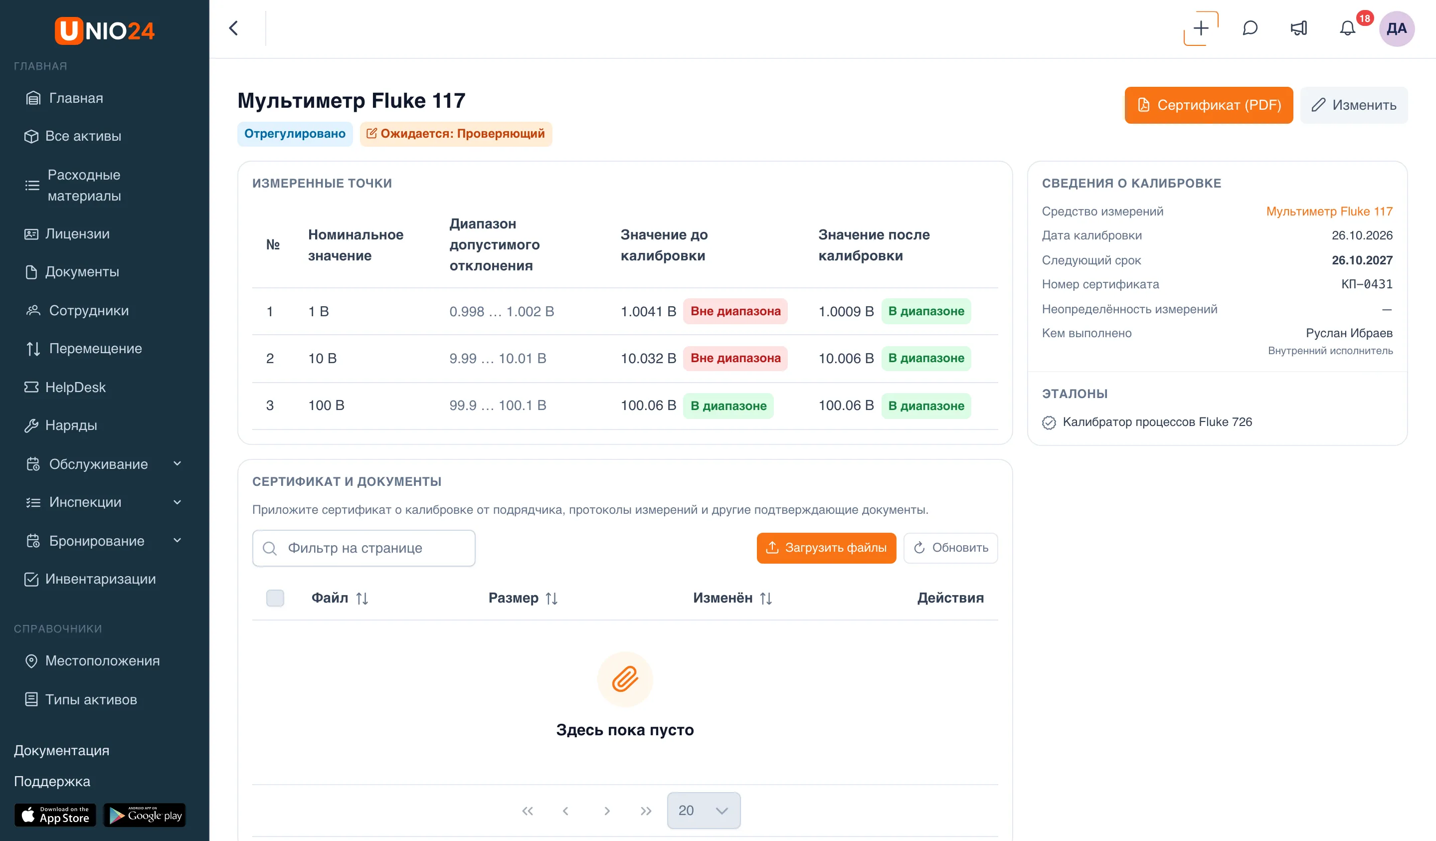This screenshot has width=1436, height=841.
Task: Open Инвентаризации in the sidebar
Action: (x=90, y=579)
